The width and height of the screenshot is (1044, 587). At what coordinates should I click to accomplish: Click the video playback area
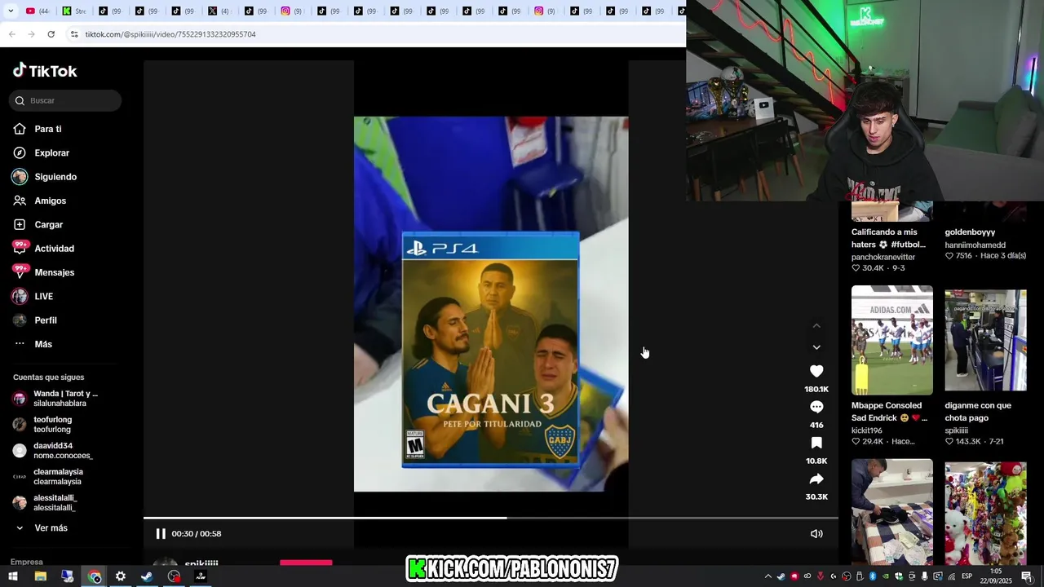point(491,304)
